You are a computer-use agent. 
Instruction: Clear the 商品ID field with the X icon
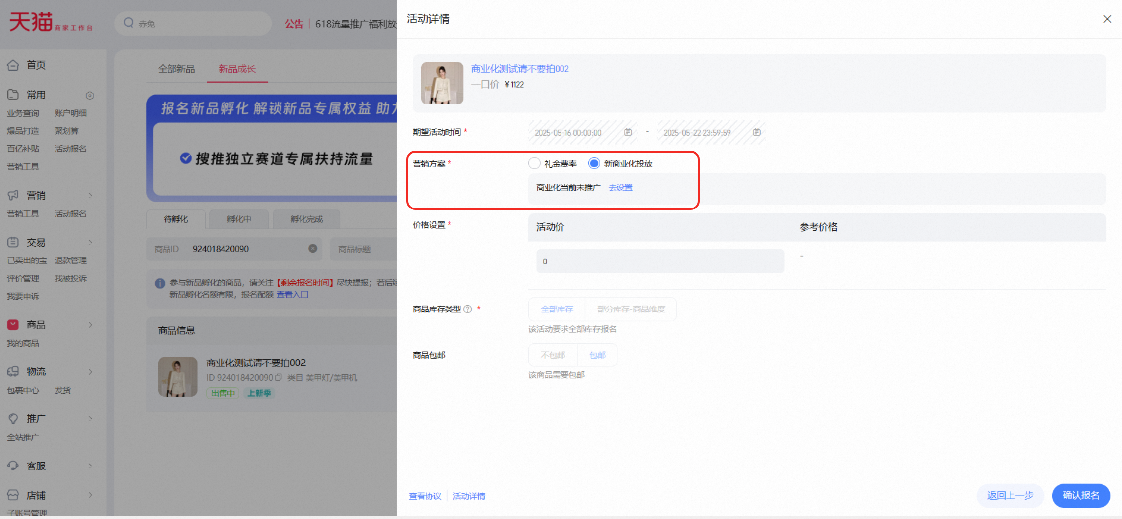point(313,248)
